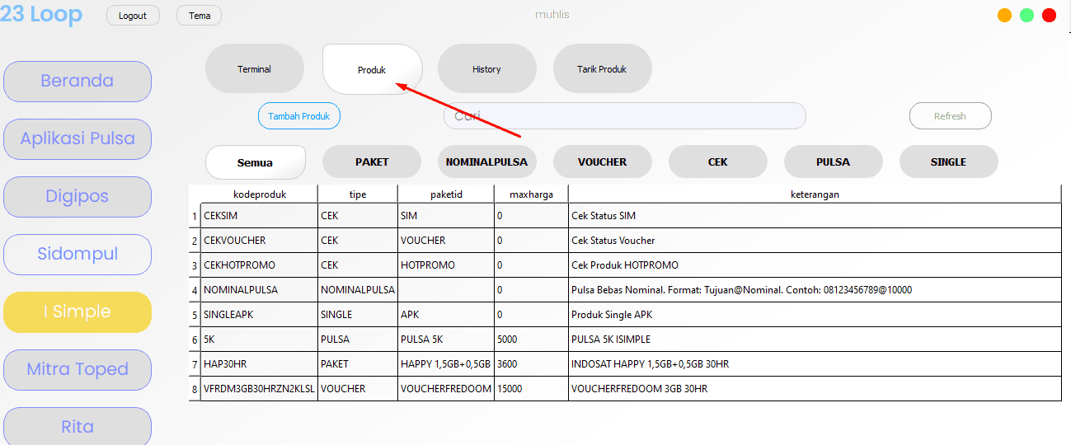Screen dimensions: 1071x445
Task: Select the CEKSIM product code cell
Action: (x=259, y=216)
